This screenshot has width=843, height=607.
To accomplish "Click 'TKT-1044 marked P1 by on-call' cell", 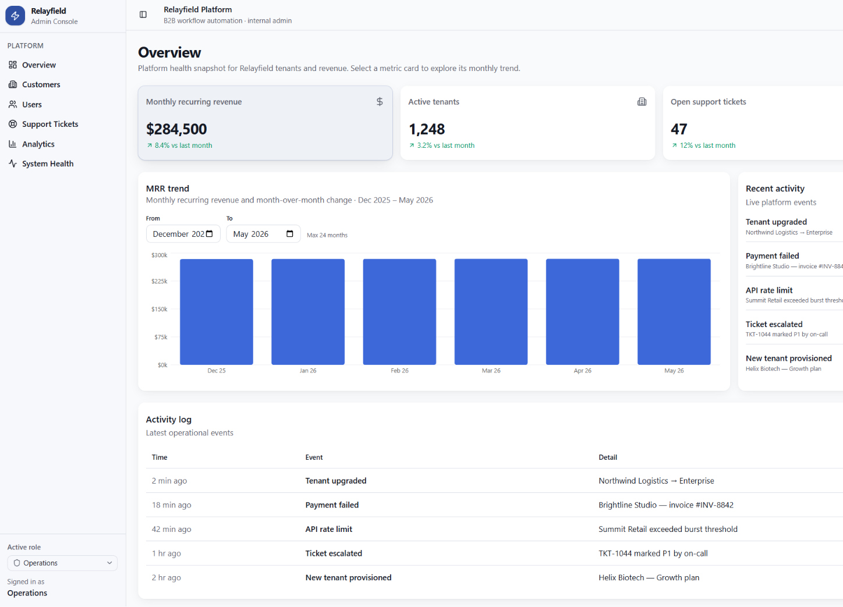I will (653, 553).
